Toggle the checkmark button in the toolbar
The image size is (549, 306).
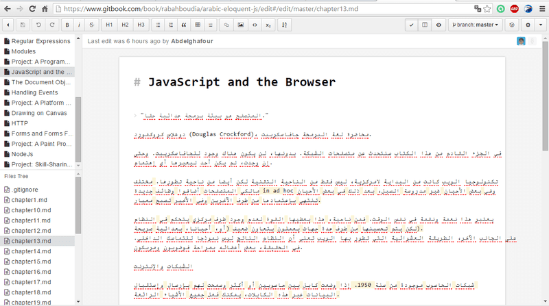tap(411, 25)
